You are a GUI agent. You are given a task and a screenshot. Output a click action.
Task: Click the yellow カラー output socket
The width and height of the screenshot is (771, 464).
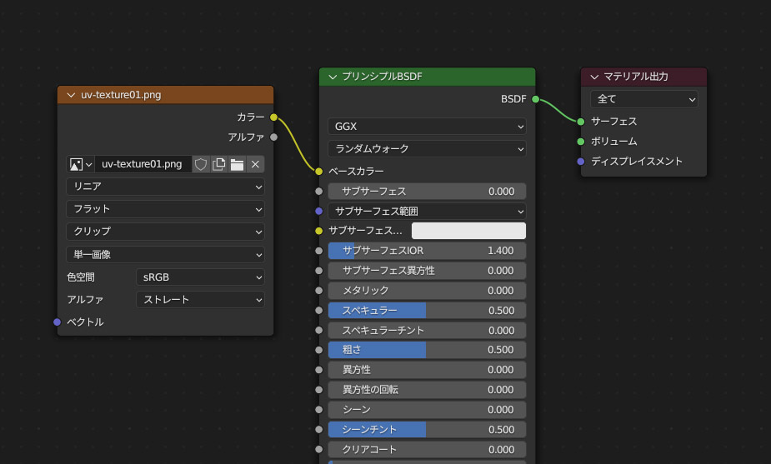(x=273, y=117)
